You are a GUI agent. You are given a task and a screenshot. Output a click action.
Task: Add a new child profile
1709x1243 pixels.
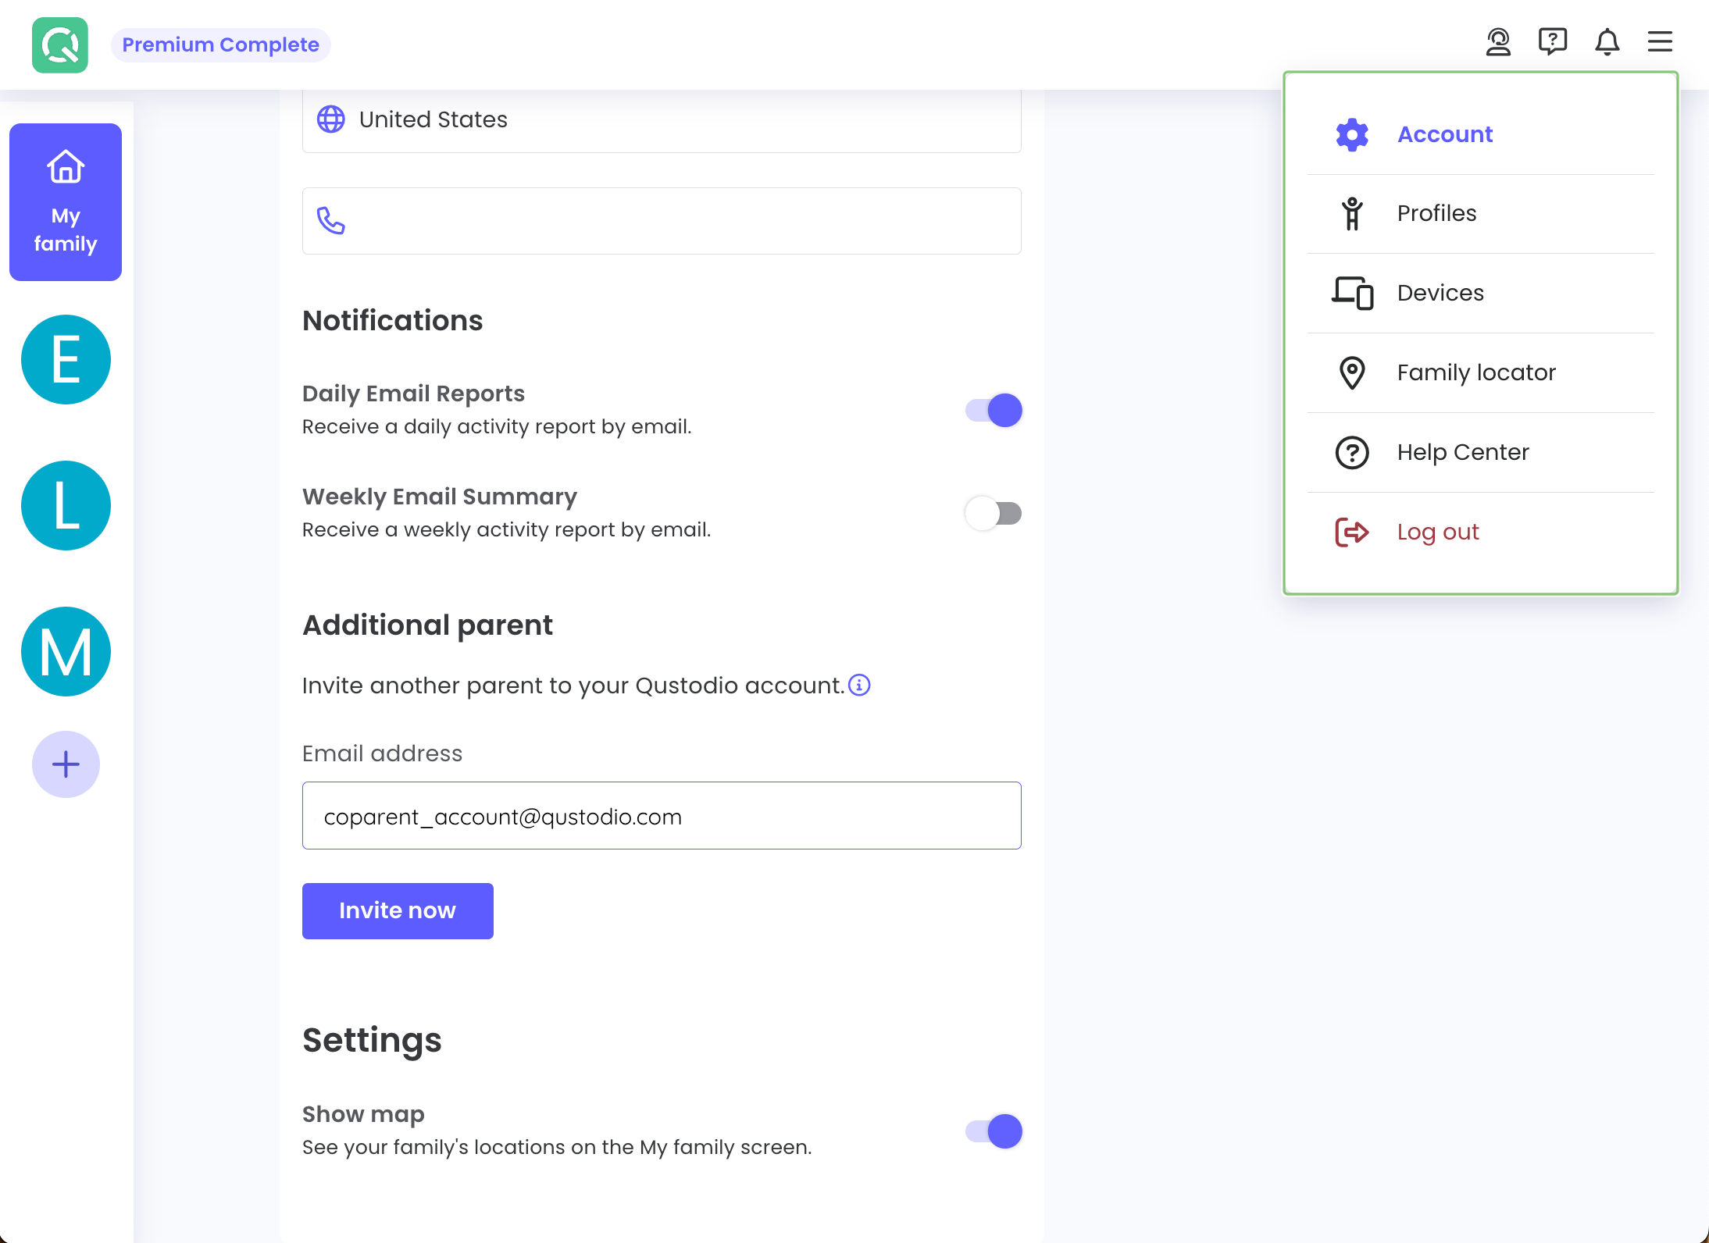tap(66, 764)
